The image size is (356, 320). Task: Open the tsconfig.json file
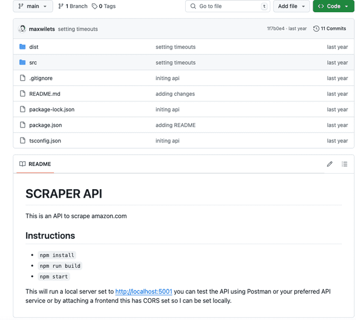pos(45,141)
